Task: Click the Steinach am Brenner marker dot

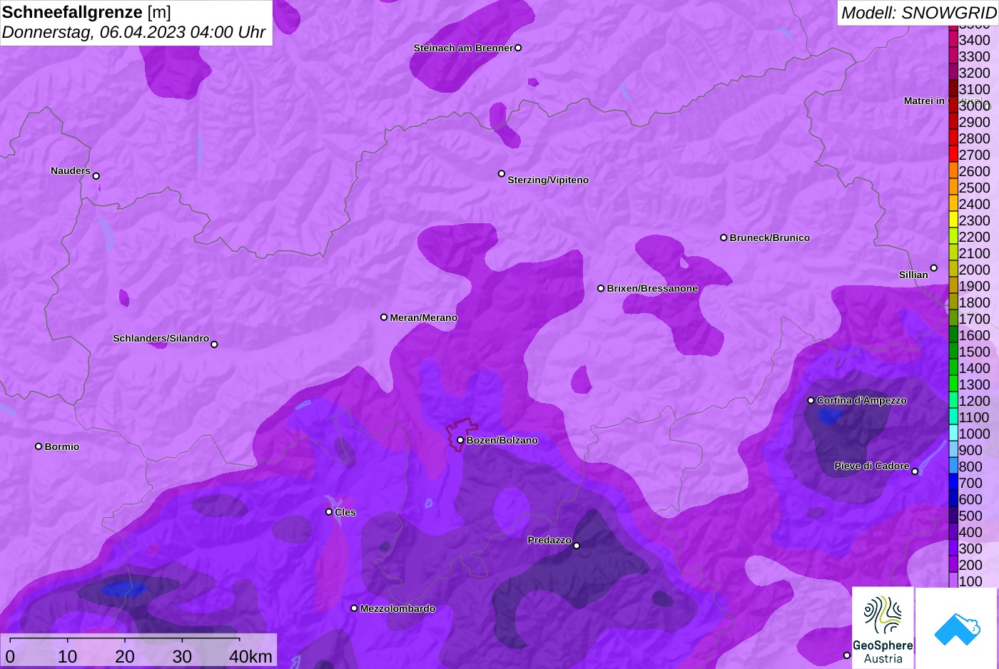Action: pyautogui.click(x=518, y=48)
